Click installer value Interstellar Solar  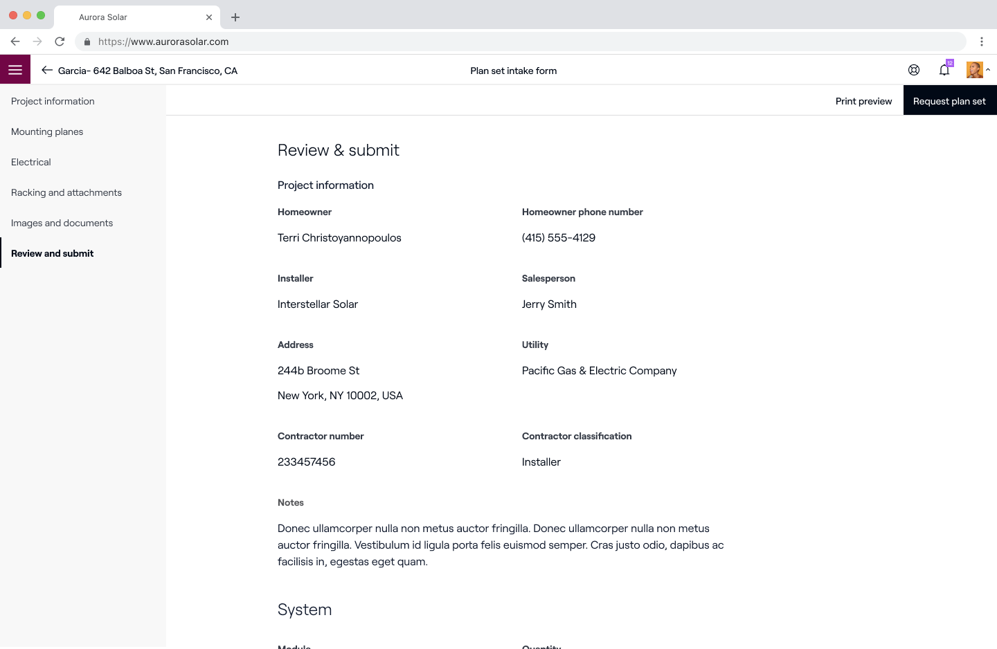[318, 304]
